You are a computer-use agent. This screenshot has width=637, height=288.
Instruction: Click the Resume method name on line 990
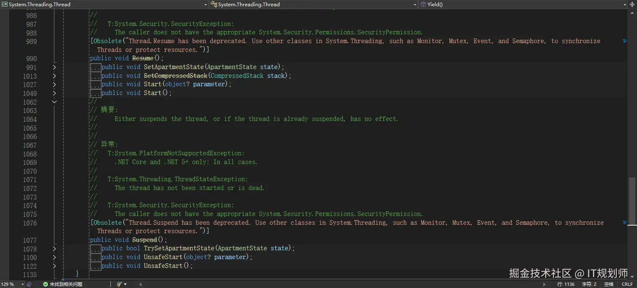(143, 58)
